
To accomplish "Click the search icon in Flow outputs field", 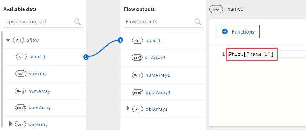I will point(198,22).
